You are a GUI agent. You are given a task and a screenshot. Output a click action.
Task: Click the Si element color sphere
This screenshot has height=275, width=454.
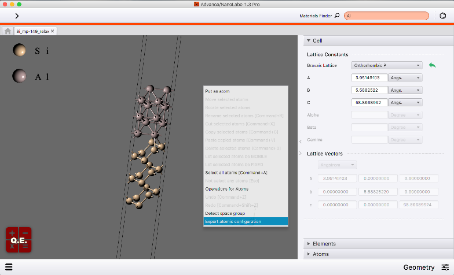tap(19, 50)
